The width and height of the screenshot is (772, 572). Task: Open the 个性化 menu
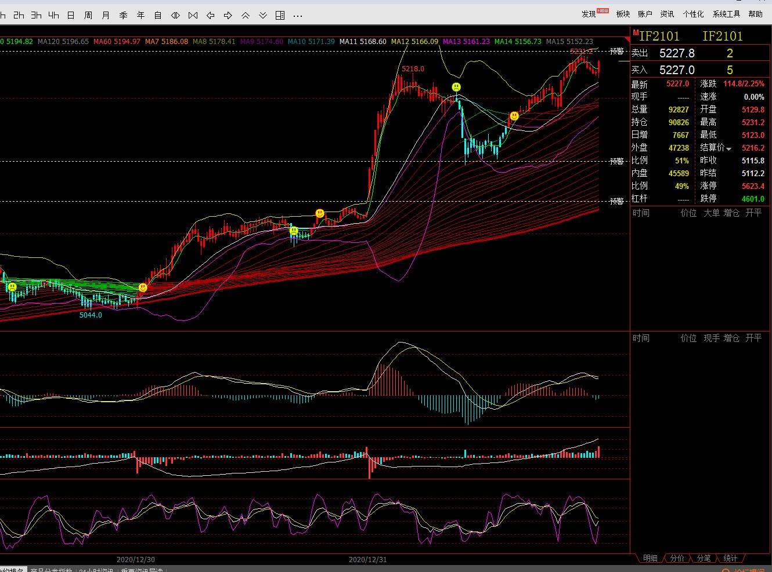(693, 14)
